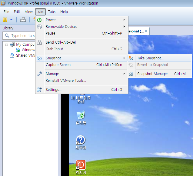Screen dimensions: 193x176
Task: Click the Revert to Snapshot icon
Action: click(131, 65)
